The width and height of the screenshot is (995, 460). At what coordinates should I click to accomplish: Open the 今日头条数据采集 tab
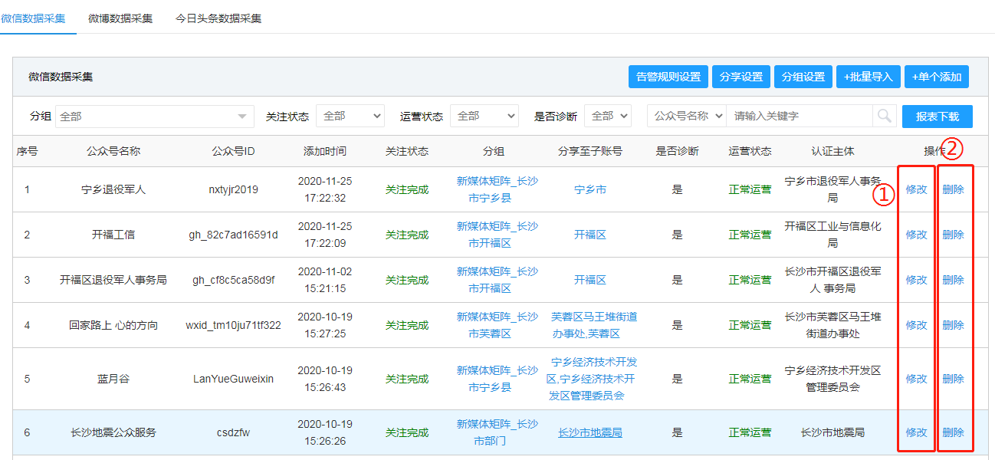[x=218, y=18]
